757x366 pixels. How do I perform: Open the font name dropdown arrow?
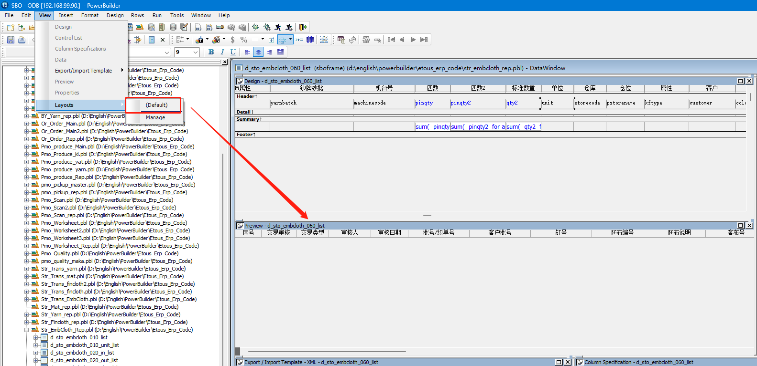[167, 52]
